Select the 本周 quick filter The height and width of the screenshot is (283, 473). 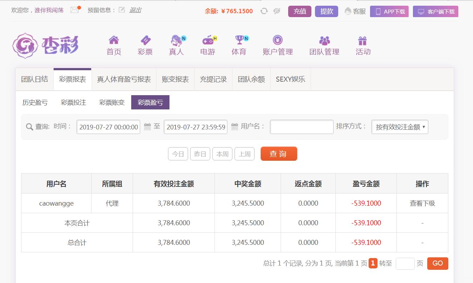(222, 154)
